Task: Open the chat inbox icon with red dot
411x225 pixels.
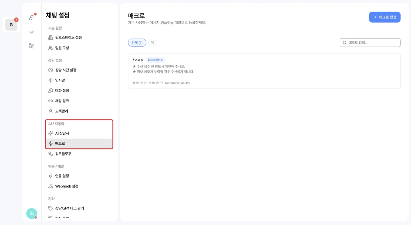Action: pyautogui.click(x=32, y=18)
